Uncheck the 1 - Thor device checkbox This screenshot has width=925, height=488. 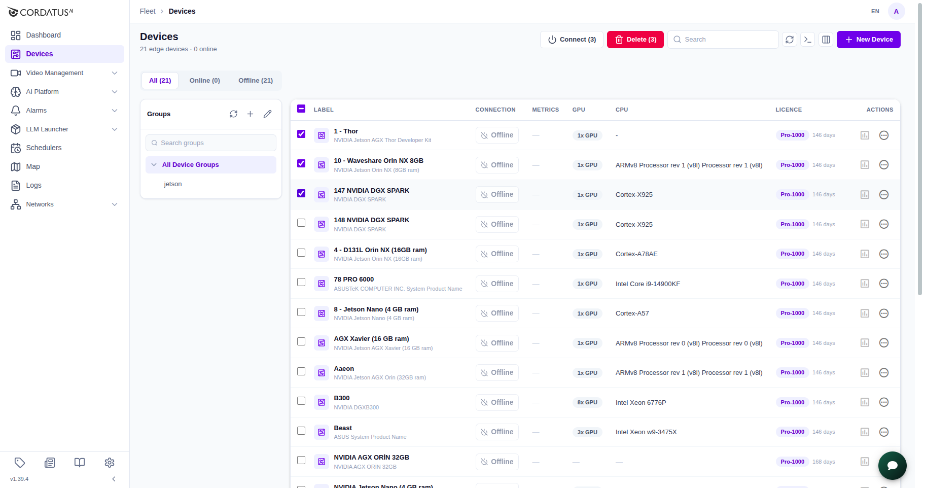[301, 134]
